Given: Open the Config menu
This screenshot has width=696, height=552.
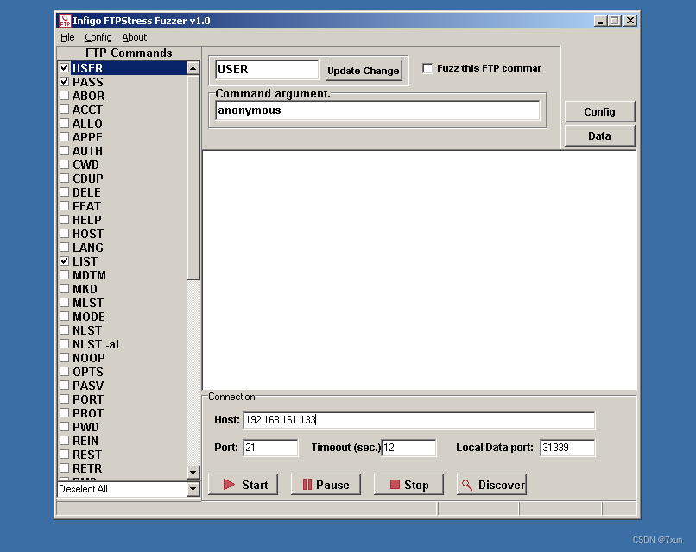Looking at the screenshot, I should 98,37.
